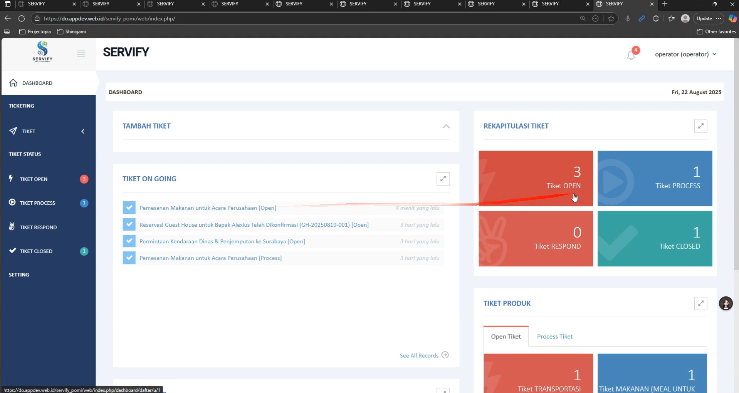The width and height of the screenshot is (739, 393).
Task: Click the teal Tiket CLOSED tile
Action: (x=654, y=239)
